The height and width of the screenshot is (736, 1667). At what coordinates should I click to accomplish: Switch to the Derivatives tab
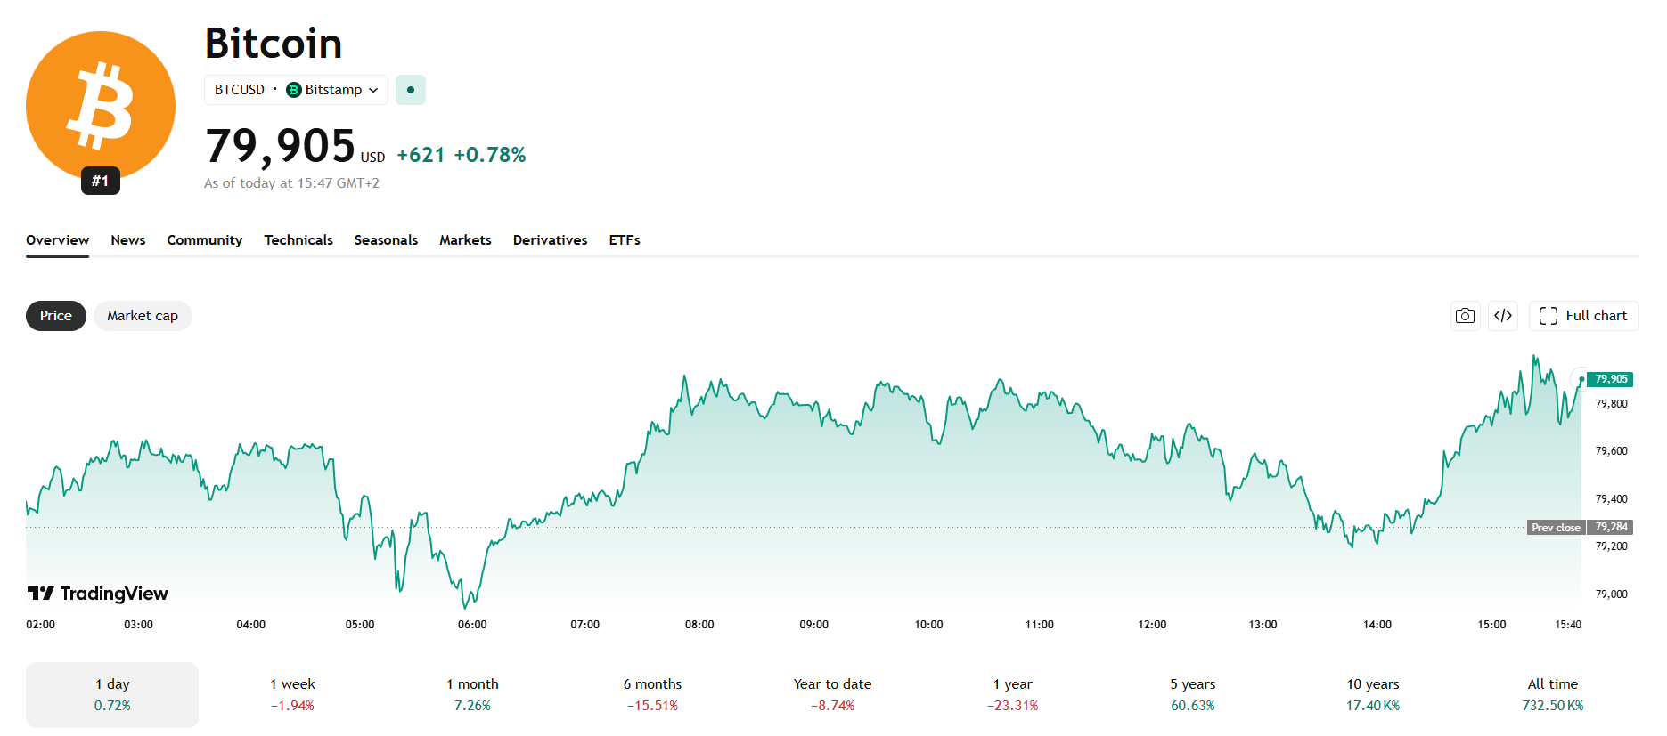point(550,240)
